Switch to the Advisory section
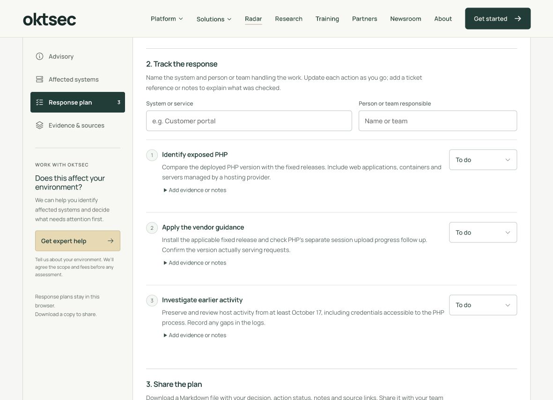The height and width of the screenshot is (400, 553). click(78, 56)
